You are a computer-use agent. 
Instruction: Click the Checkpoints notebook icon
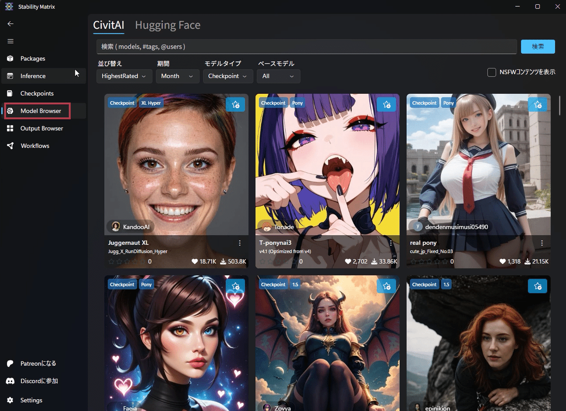(x=10, y=93)
